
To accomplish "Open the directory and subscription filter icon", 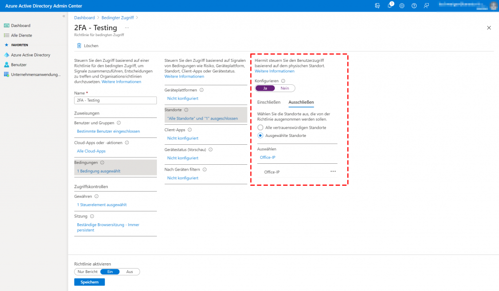I will [378, 6].
